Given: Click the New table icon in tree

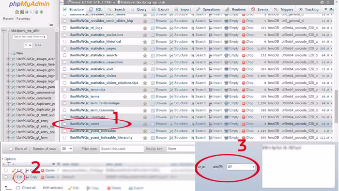Looking at the screenshot, I should (x=14, y=53).
